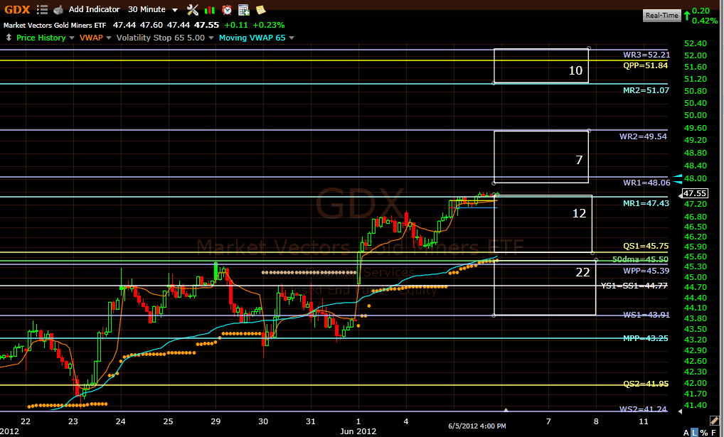The image size is (724, 437).
Task: Click the Volatility Stop 65 5.00 label
Action: [x=161, y=38]
